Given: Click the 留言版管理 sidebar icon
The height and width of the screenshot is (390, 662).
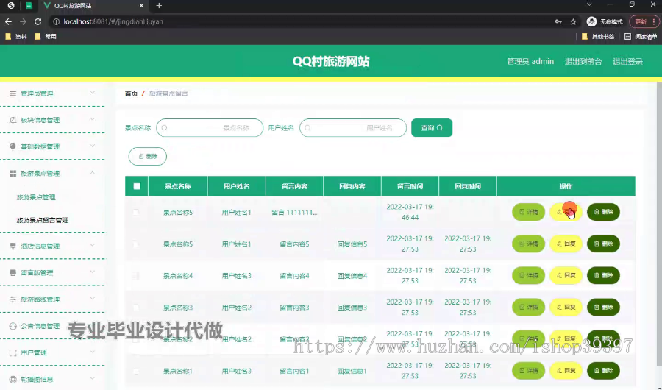Looking at the screenshot, I should pyautogui.click(x=13, y=272).
